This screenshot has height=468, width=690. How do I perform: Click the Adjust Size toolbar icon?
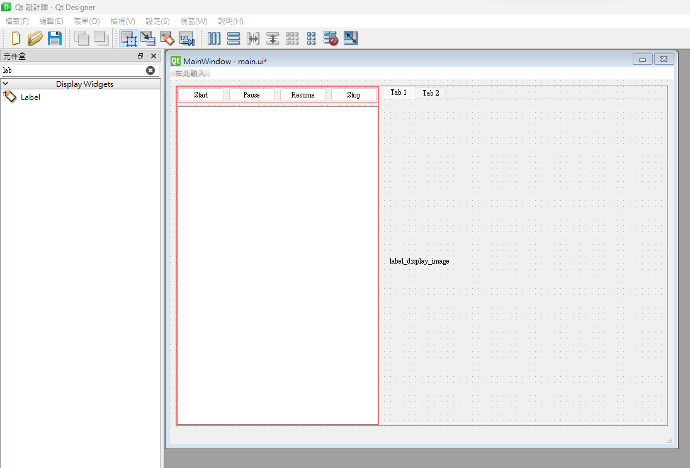pyautogui.click(x=350, y=38)
